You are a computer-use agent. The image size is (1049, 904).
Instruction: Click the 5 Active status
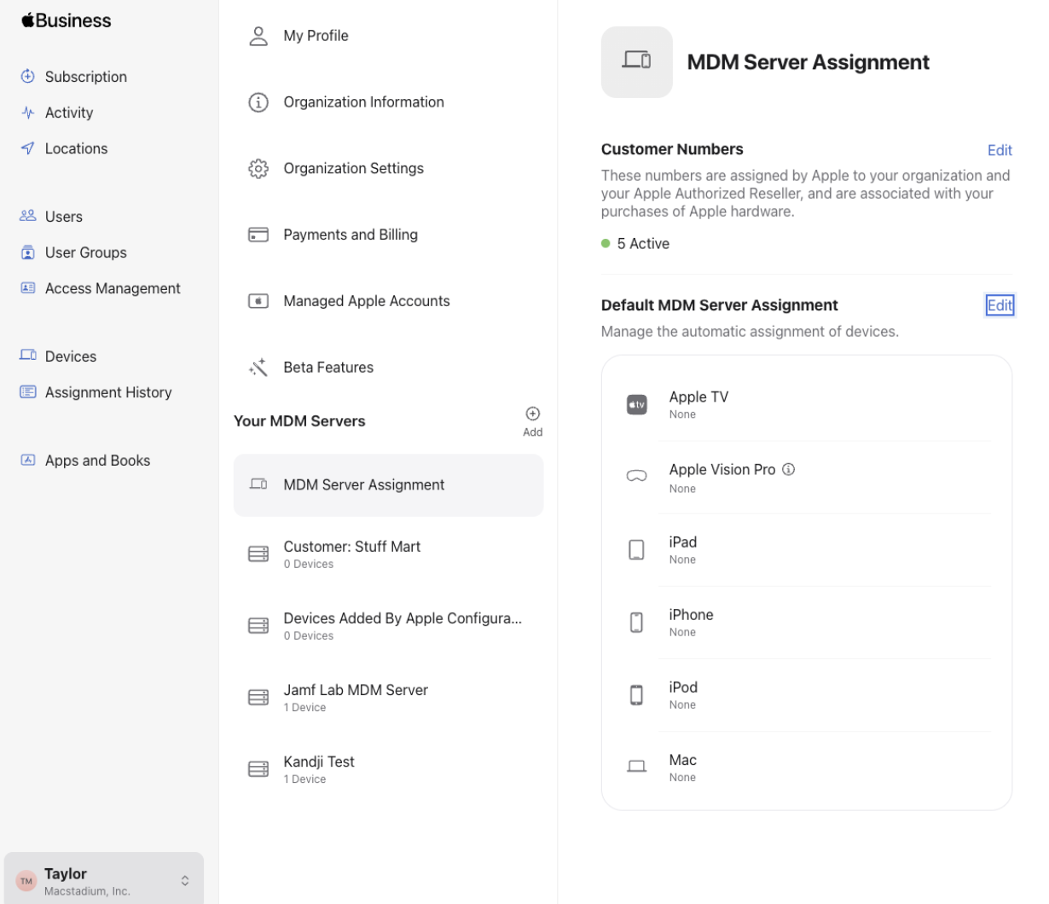click(635, 244)
